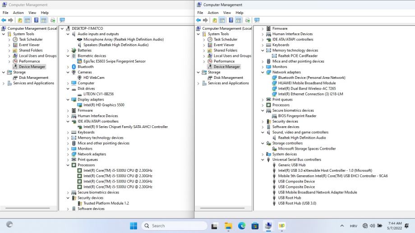This screenshot has height=233, width=415.
Task: Collapse Network adapters in right window
Action: (x=263, y=72)
